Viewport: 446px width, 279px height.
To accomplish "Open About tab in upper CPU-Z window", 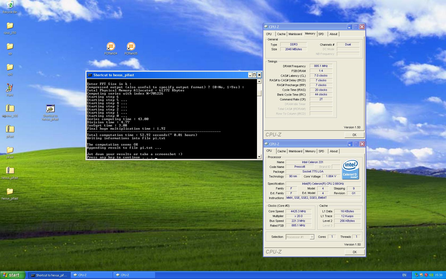I will point(333,34).
